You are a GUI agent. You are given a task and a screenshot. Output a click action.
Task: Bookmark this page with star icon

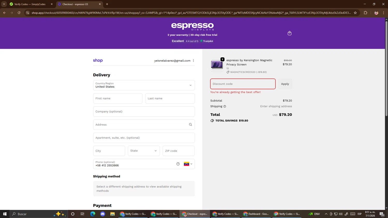click(x=355, y=13)
